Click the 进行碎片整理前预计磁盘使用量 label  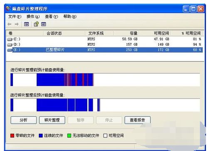point(38,70)
